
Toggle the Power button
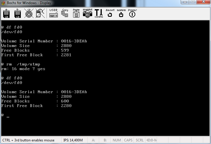[132, 14]
